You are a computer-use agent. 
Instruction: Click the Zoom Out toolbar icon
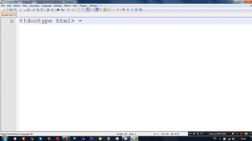72,10
